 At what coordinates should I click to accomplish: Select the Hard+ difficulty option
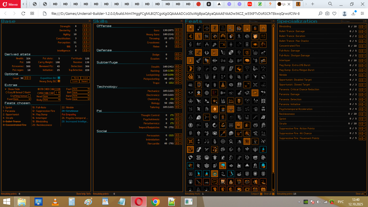click(24, 92)
